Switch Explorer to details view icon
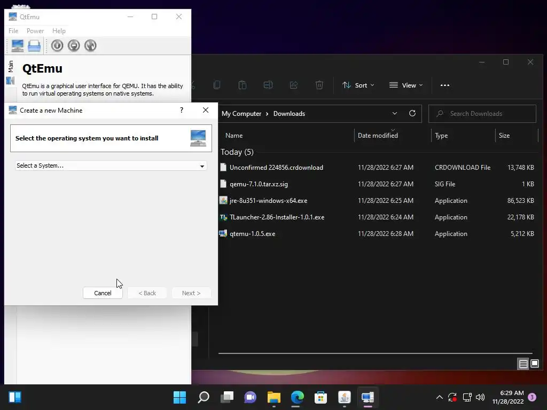 tap(523, 364)
